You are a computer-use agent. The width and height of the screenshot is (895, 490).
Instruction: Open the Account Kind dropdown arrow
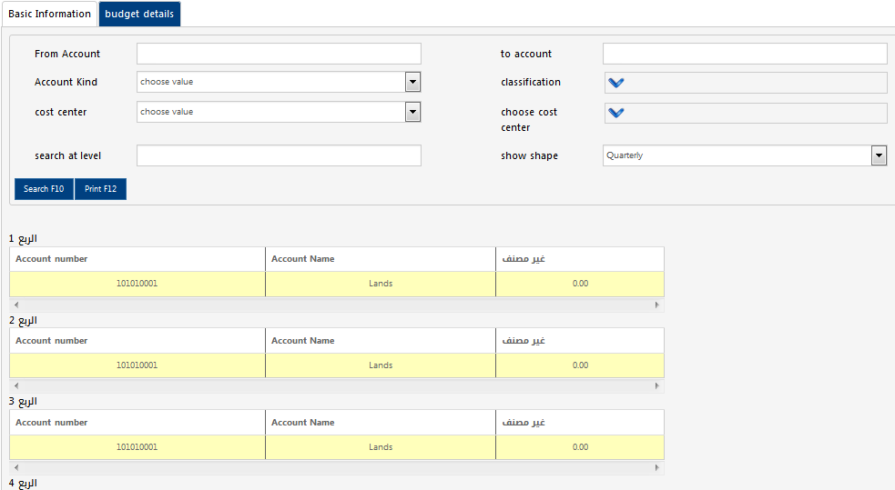[412, 82]
